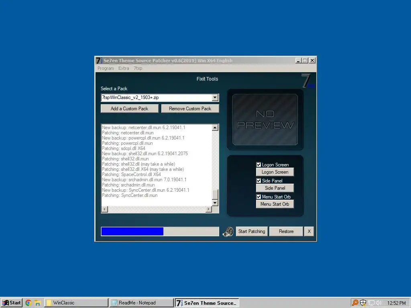Click the 12:52 PM clock
The width and height of the screenshot is (411, 308).
396,303
